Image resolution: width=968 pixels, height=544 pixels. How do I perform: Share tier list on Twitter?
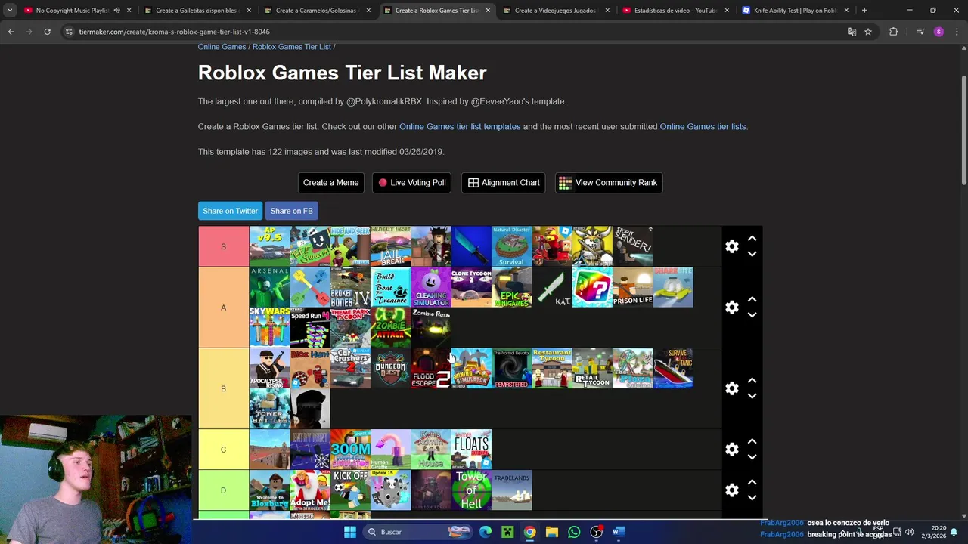tap(230, 211)
